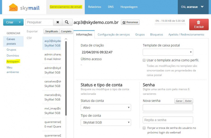Click the mailbox list scroll-up arrow
This screenshot has width=211, height=138.
66,39
